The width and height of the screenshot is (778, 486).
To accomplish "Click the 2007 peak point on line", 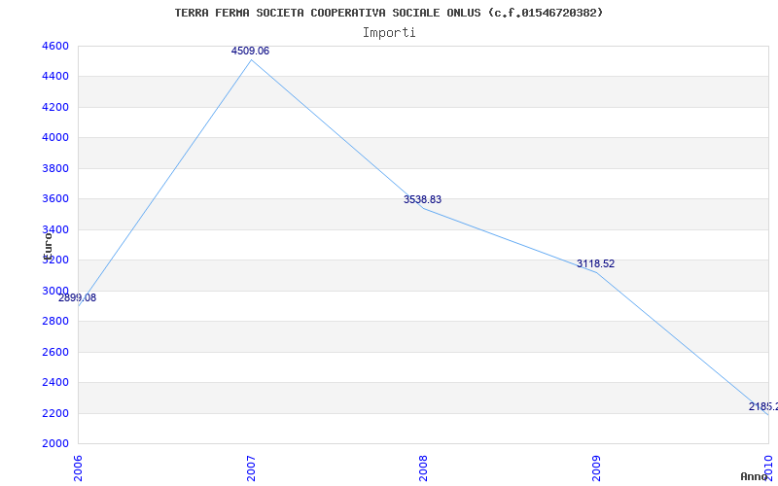I will coord(251,60).
